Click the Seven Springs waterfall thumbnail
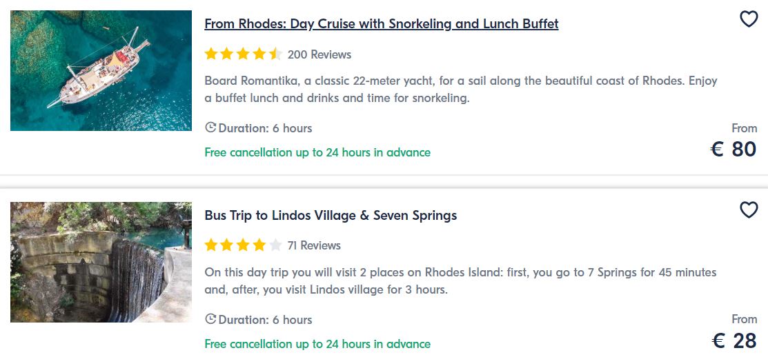This screenshot has height=357, width=768. [101, 262]
